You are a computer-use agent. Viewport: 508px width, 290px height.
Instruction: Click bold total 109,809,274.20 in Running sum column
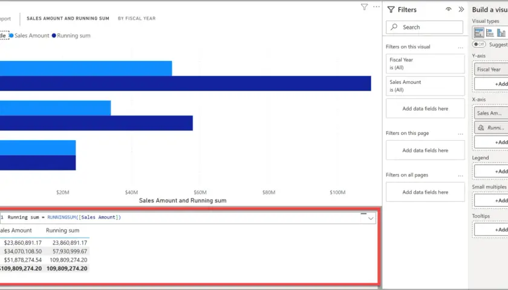[x=67, y=268]
